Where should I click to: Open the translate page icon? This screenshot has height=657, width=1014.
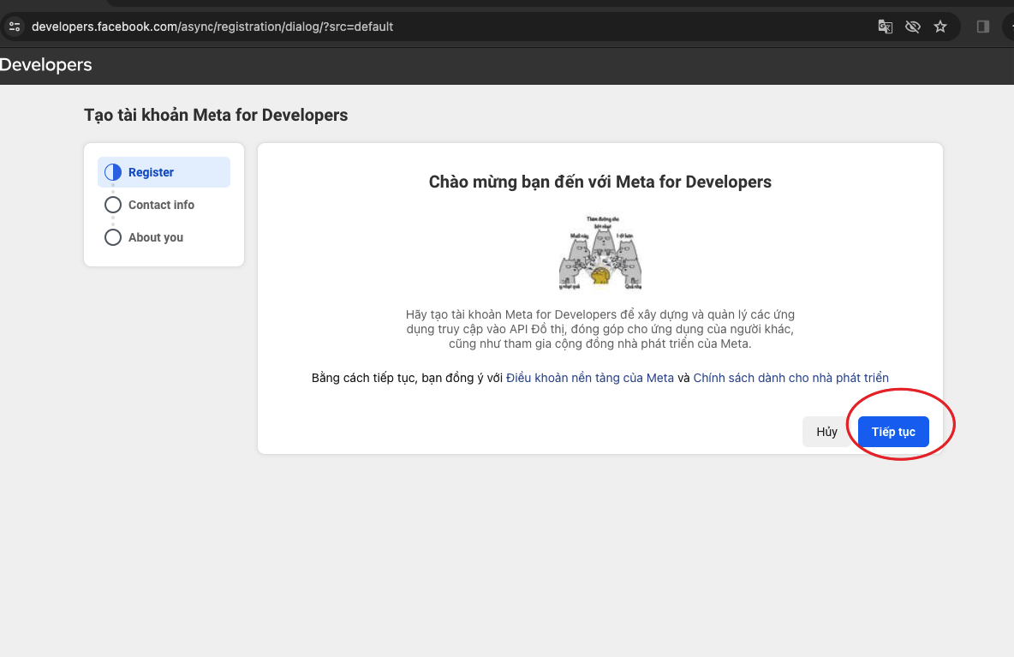[x=885, y=27]
